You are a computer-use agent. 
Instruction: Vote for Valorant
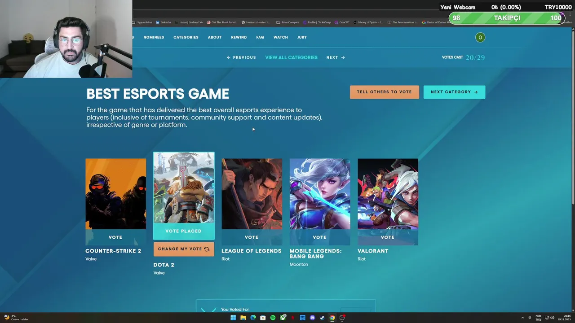(x=388, y=237)
